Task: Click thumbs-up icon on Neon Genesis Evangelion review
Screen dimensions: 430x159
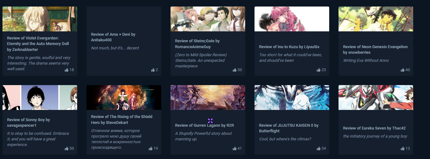Action: [403, 70]
